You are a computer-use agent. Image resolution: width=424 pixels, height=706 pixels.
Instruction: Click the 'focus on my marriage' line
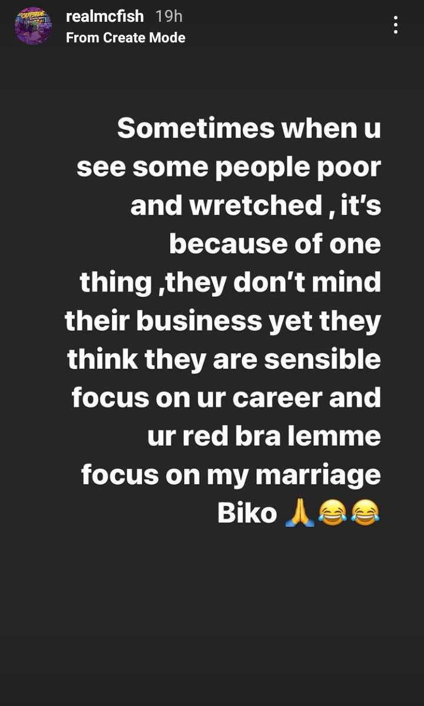[231, 476]
